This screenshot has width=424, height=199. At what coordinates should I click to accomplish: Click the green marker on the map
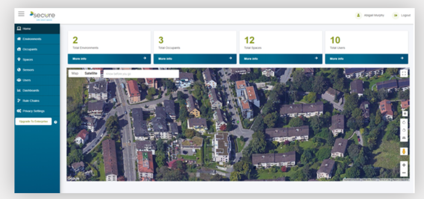click(238, 122)
